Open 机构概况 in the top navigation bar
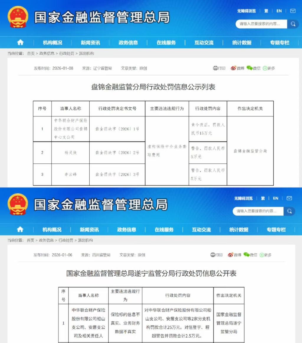The width and height of the screenshot is (302, 343). point(52,43)
